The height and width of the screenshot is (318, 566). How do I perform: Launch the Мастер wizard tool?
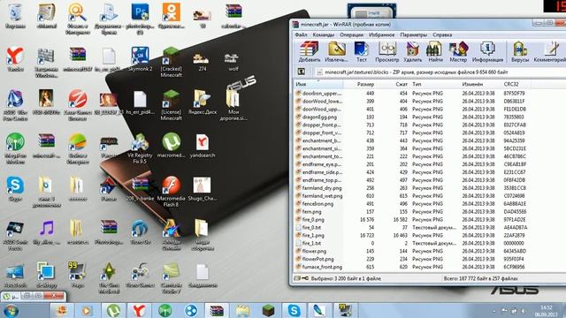(x=458, y=51)
